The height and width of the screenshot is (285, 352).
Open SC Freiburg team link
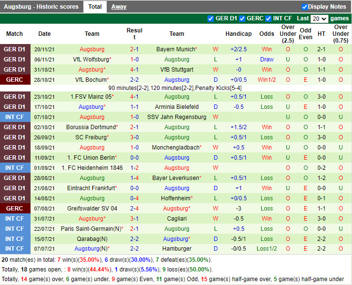point(92,137)
